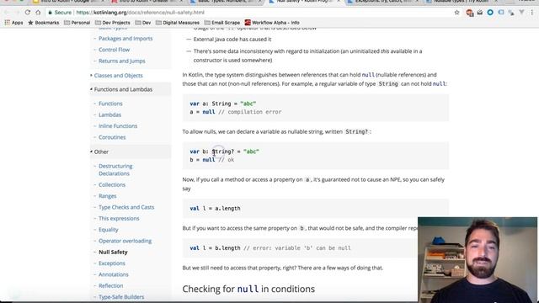The width and height of the screenshot is (539, 303).
Task: Open the Digital Measures bookmarks folder
Action: pyautogui.click(x=178, y=23)
